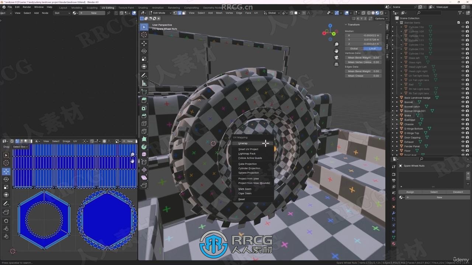
Task: Select the Grab sculpt tool in UV editor
Action: pos(6,221)
